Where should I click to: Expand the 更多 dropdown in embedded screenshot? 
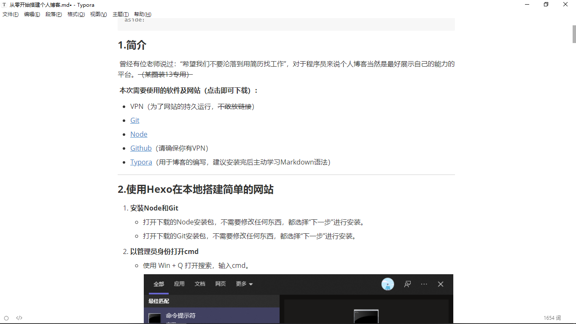pos(244,284)
